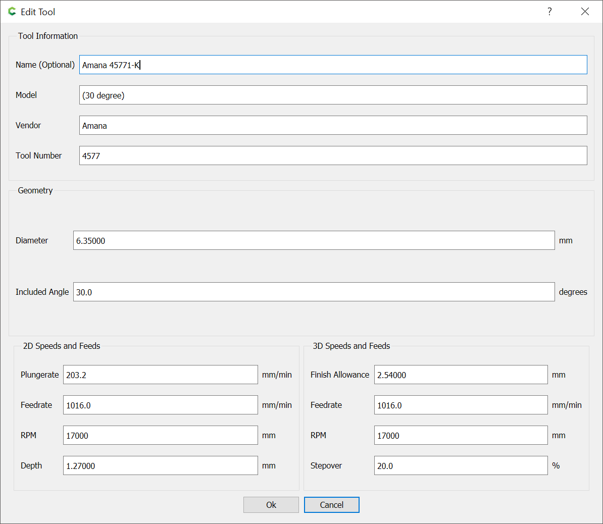Image resolution: width=603 pixels, height=524 pixels.
Task: Click the Finish Allowance field
Action: click(461, 375)
